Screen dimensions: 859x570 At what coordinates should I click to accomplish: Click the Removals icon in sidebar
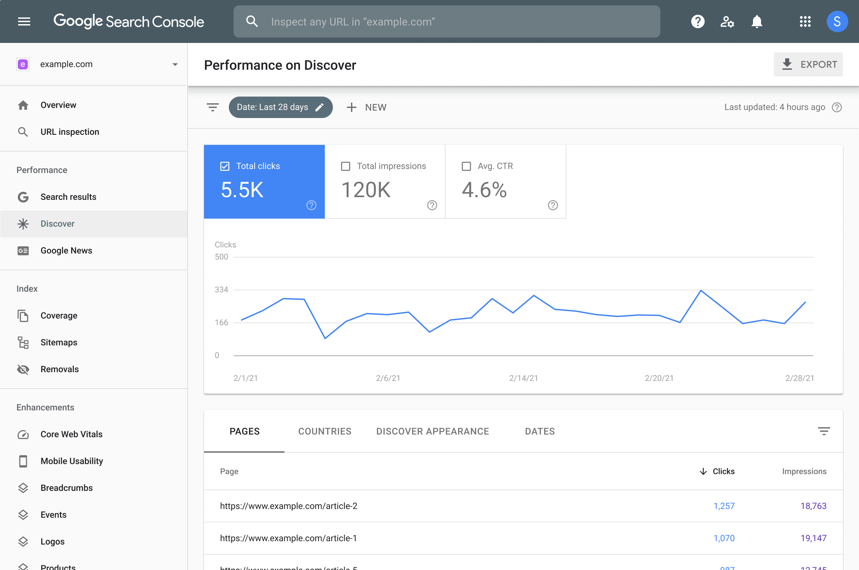(x=23, y=369)
